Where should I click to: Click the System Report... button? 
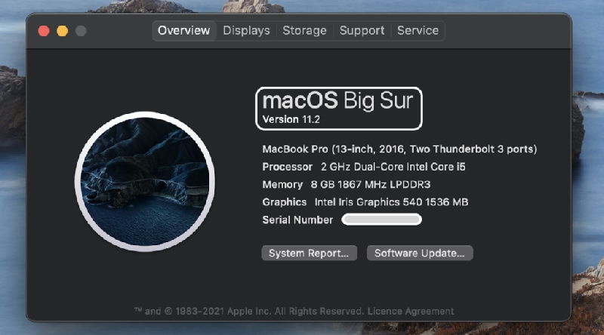click(309, 253)
